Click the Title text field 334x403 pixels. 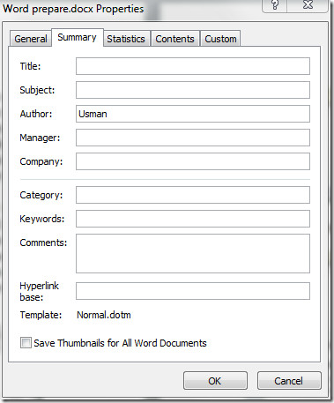[193, 66]
